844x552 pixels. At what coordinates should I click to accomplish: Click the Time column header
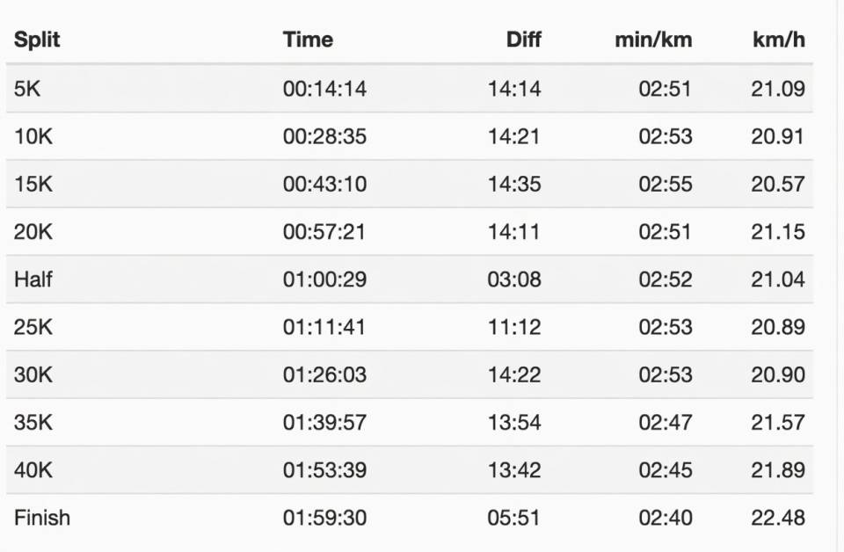coord(308,40)
